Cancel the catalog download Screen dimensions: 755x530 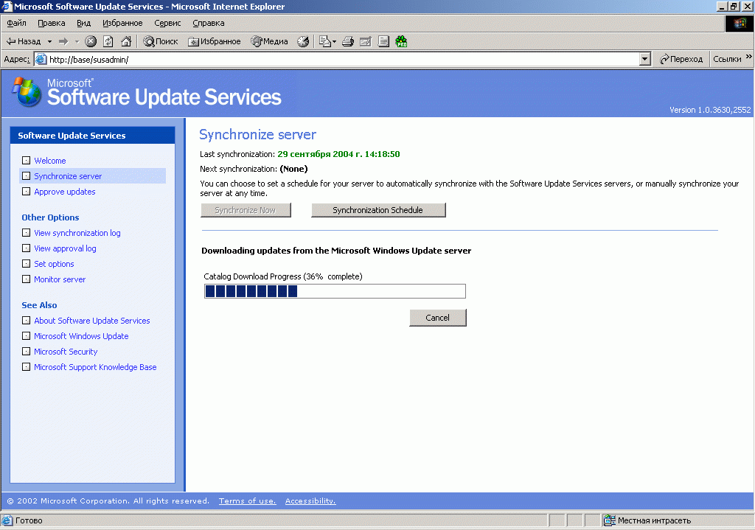click(438, 318)
